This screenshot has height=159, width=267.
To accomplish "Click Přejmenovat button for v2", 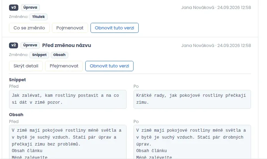I will coord(64,66).
